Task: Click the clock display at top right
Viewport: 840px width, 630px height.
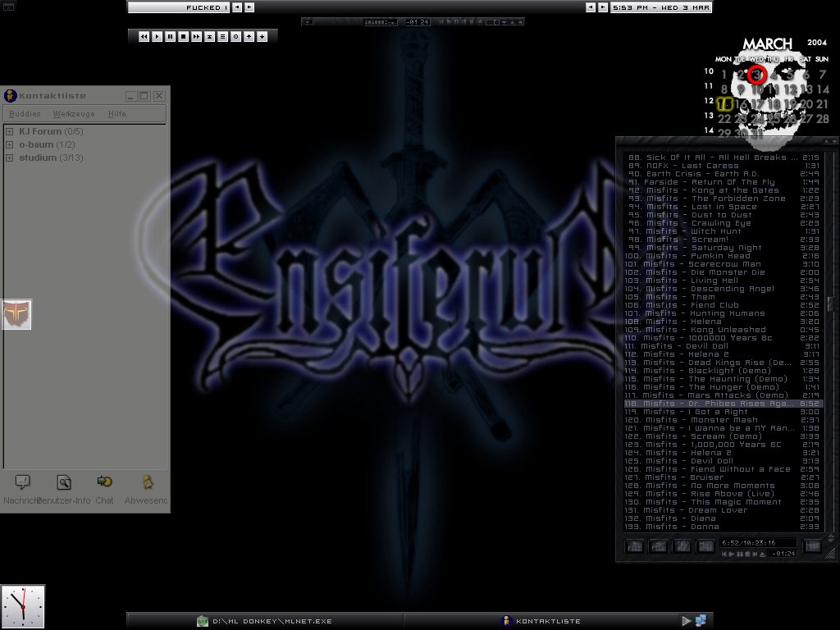Action: (x=661, y=7)
